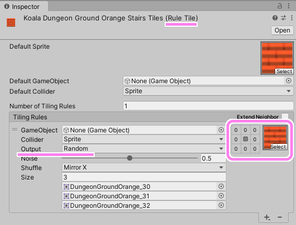Open Inspector tab kebab menu

289,6
